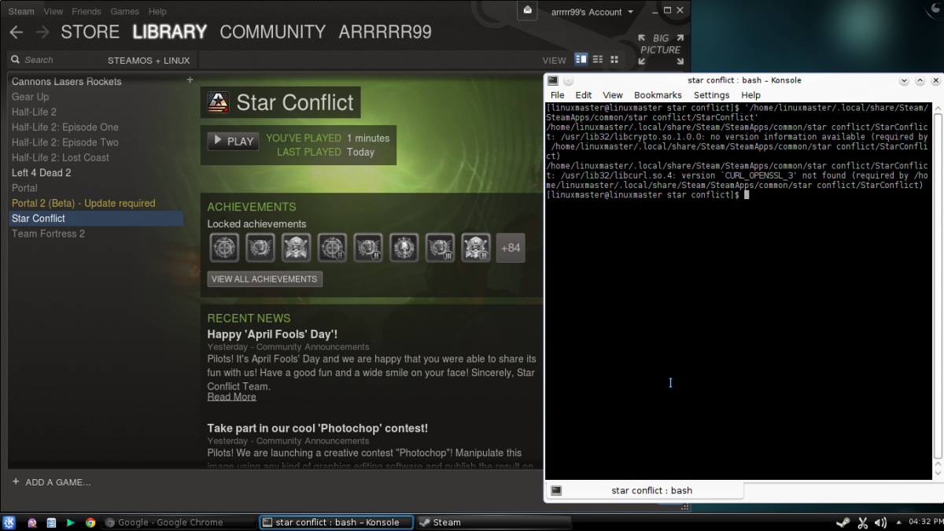Go to the Community tab
The width and height of the screenshot is (944, 531).
pyautogui.click(x=272, y=32)
